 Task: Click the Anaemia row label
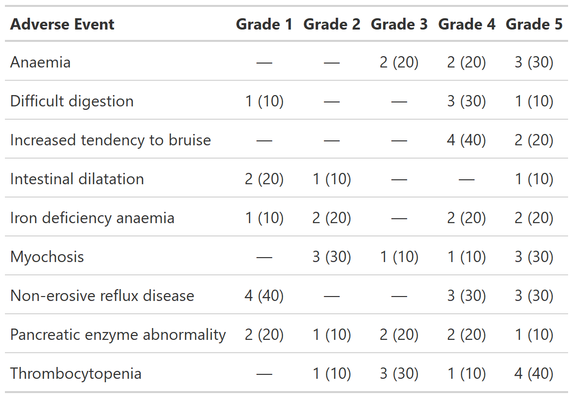[40, 62]
